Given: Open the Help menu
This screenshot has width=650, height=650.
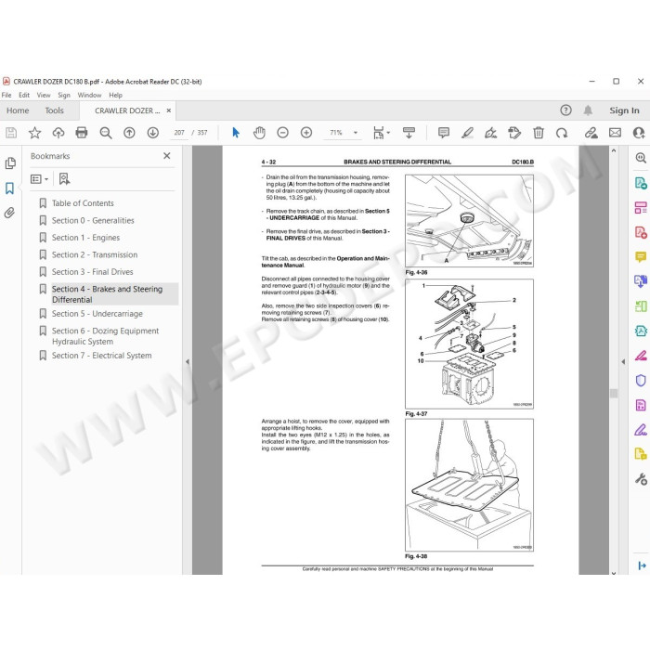Looking at the screenshot, I should (x=116, y=95).
